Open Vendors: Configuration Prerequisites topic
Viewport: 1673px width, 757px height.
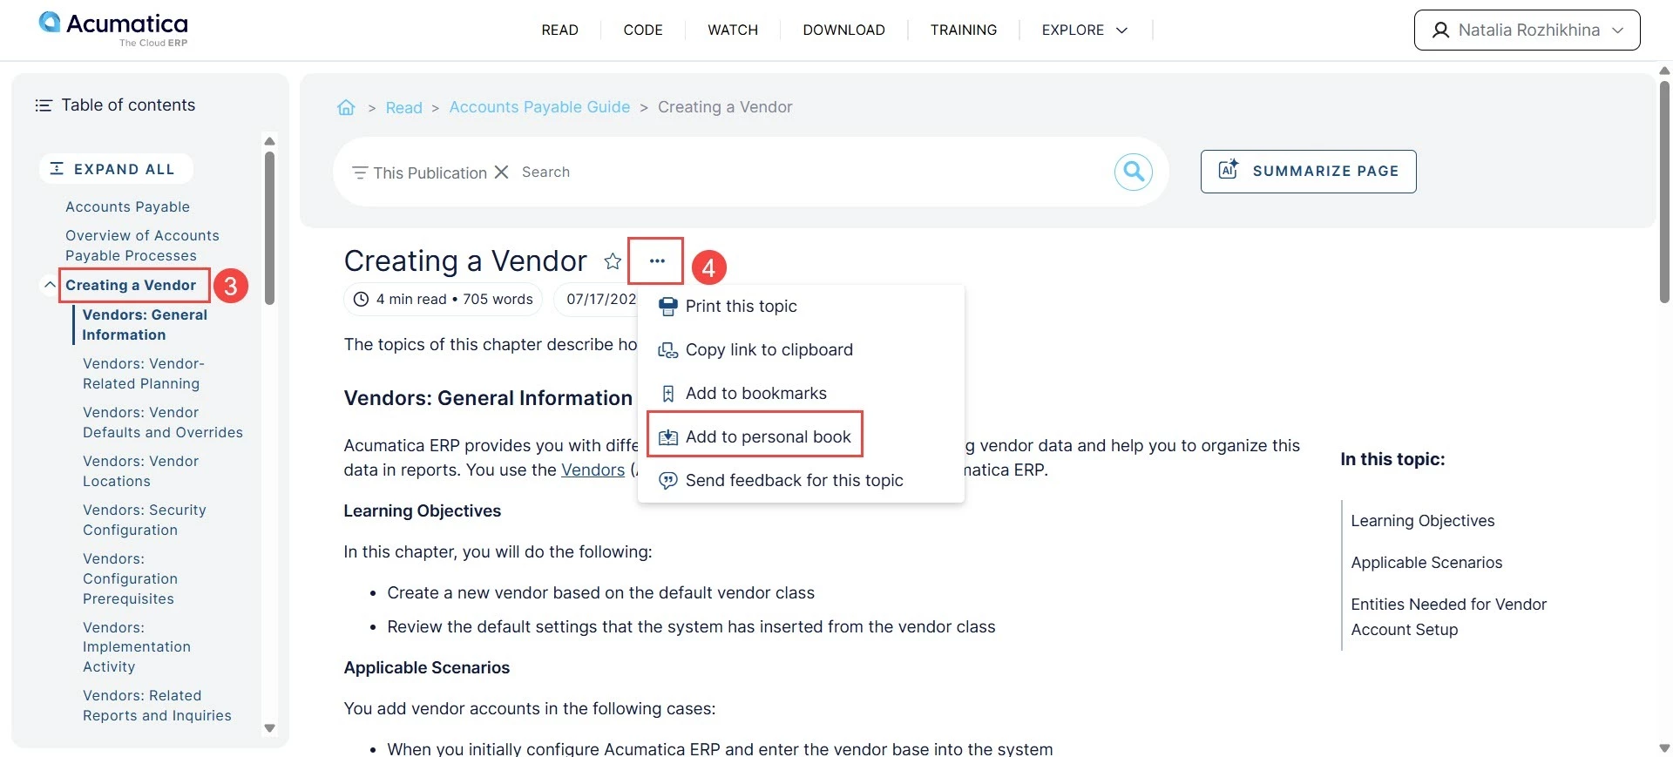(x=130, y=578)
